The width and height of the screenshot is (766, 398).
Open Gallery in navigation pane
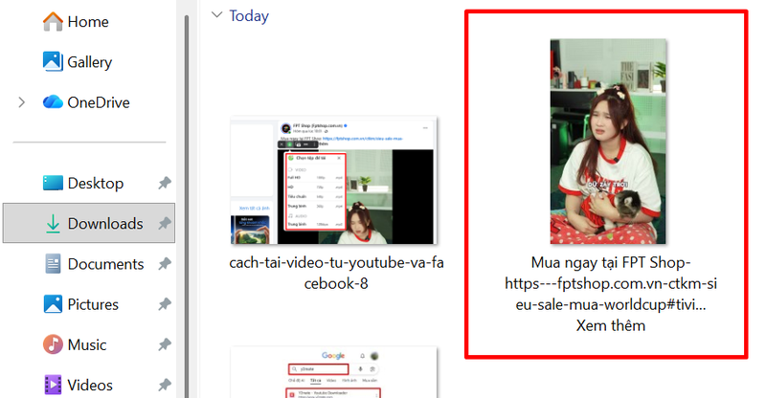pos(88,62)
